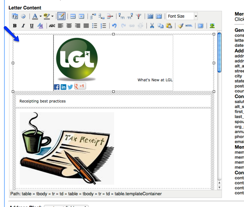Undo the last edit
The height and width of the screenshot is (207, 244).
coord(114,26)
